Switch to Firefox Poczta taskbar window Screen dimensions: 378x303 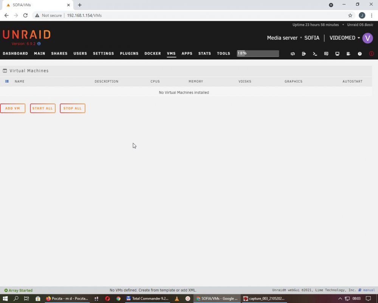coord(67,298)
